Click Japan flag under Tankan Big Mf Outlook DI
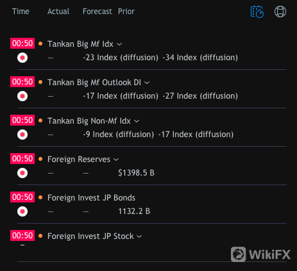Viewport: 297px width, 271px height. [x=22, y=96]
